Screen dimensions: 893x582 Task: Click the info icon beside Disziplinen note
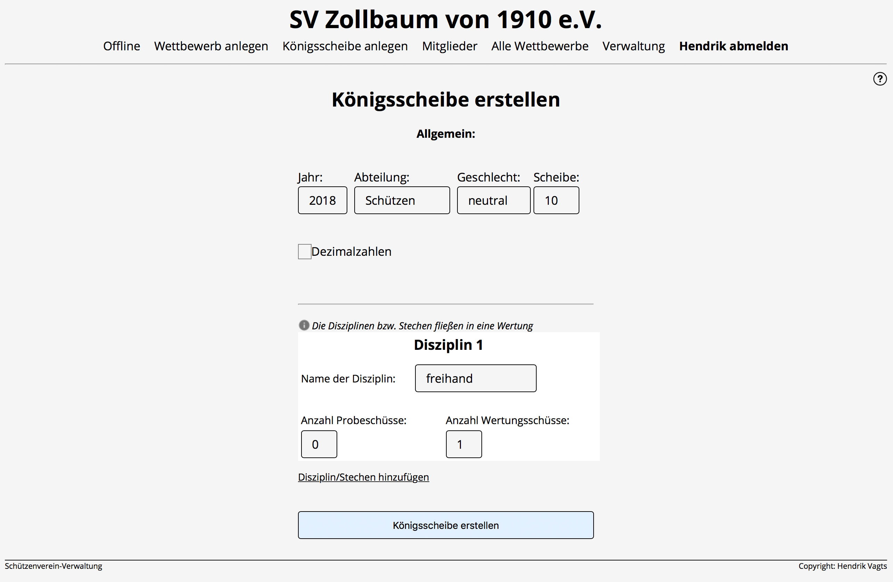[304, 325]
